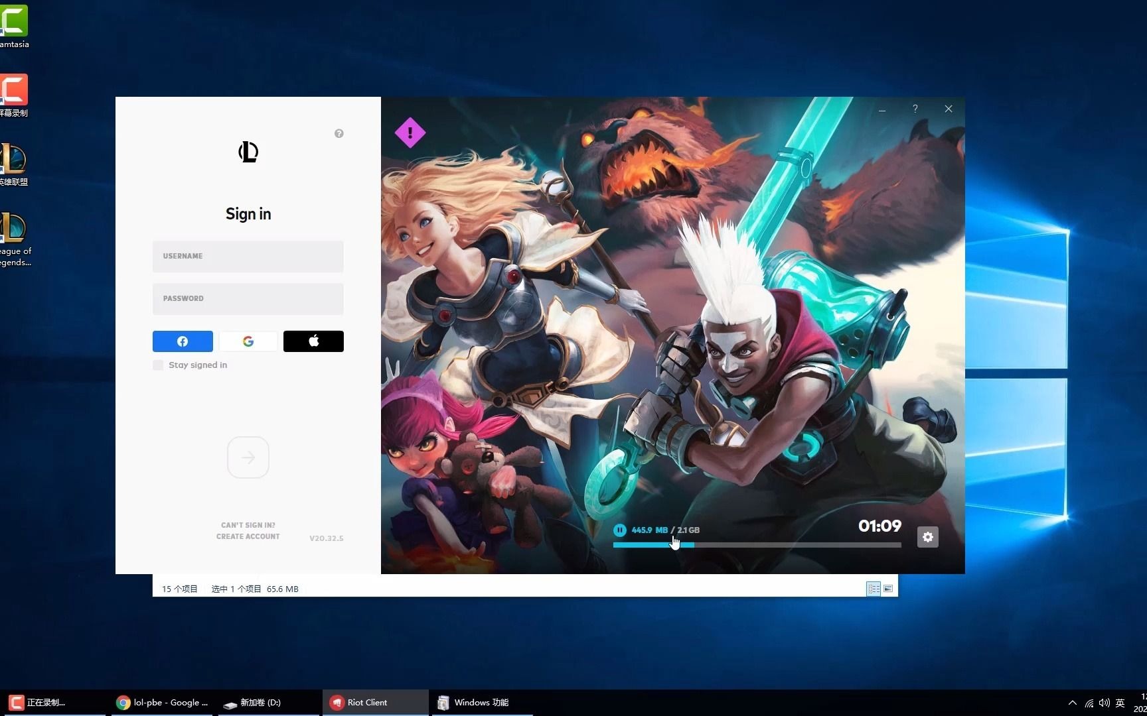Enable the Stay signed in checkbox

(x=158, y=365)
